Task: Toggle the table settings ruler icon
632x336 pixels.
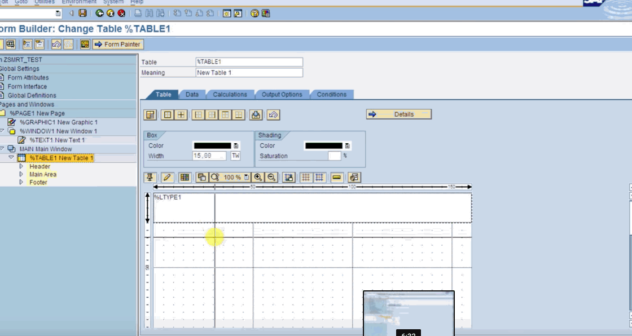Action: point(337,177)
